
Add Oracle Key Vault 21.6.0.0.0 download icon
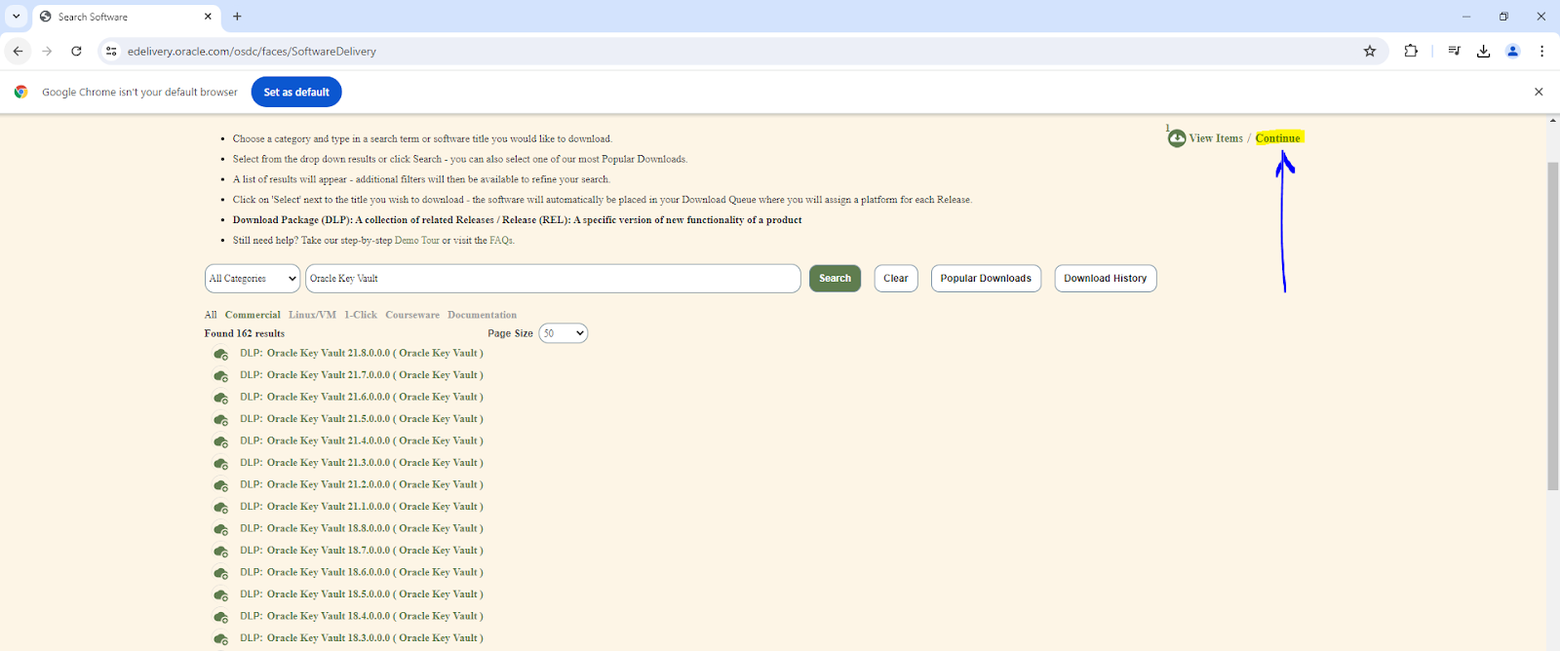[x=221, y=398]
